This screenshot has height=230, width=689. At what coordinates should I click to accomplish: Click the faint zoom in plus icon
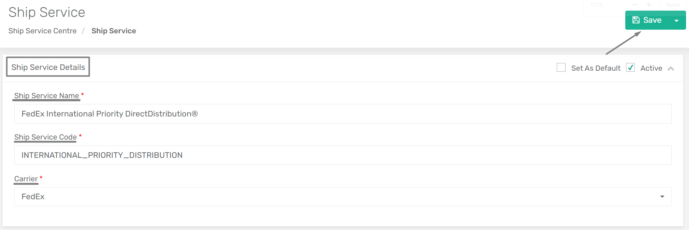(x=648, y=5)
